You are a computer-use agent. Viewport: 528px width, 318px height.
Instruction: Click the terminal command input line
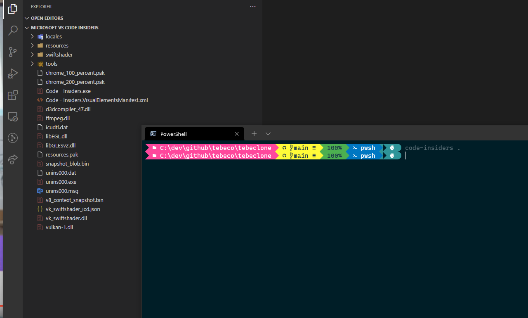433,156
